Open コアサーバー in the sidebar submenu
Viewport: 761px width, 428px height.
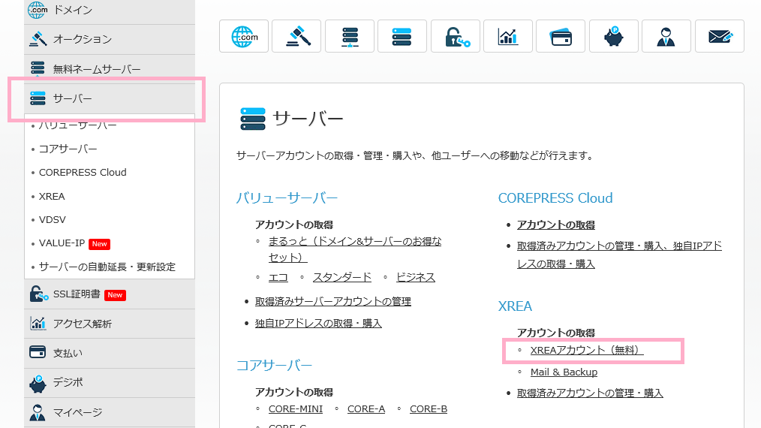coord(68,149)
